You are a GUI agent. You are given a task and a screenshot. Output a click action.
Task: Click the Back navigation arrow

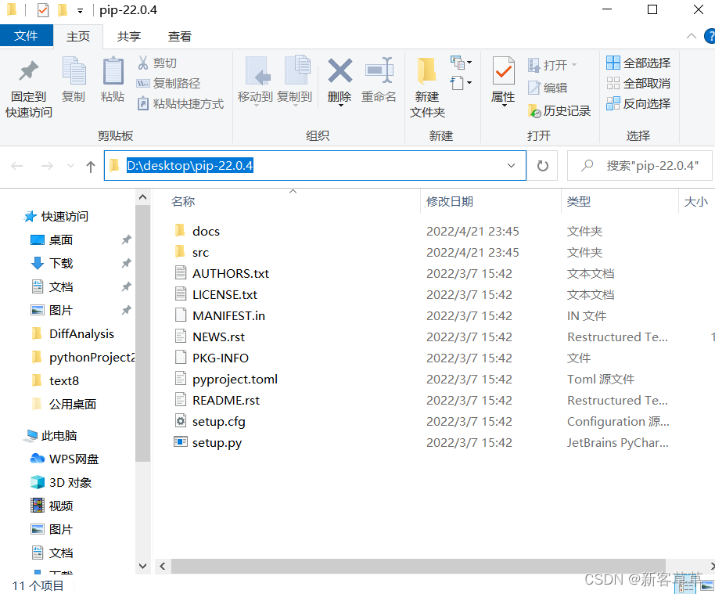[x=17, y=166]
